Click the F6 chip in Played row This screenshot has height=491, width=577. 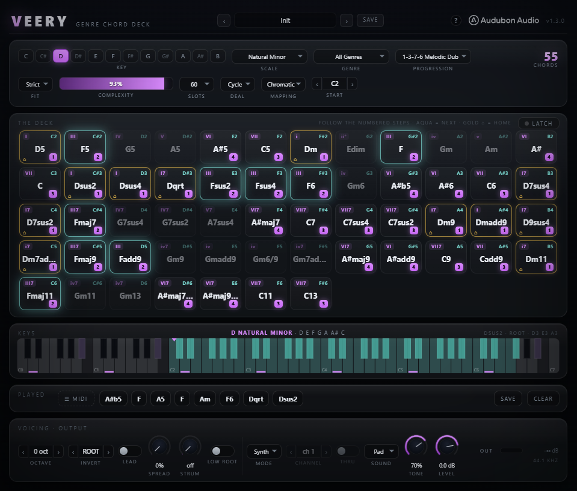tap(229, 399)
